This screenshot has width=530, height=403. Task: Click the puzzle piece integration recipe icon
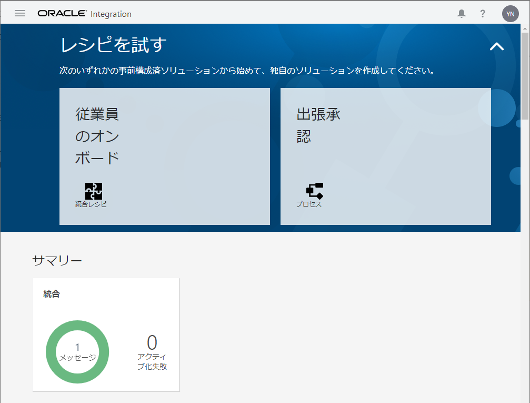pyautogui.click(x=94, y=191)
